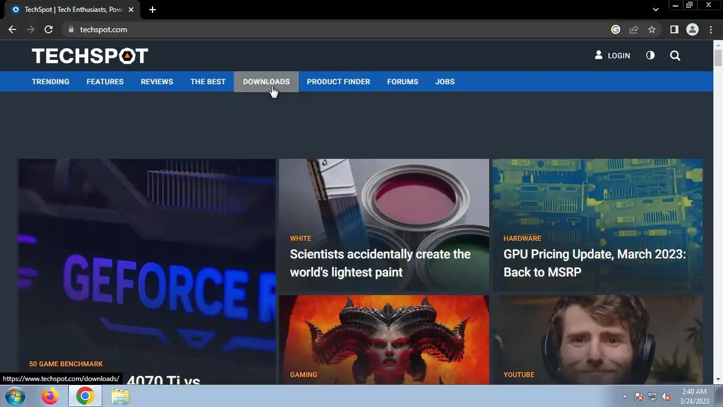Open the lightest paint article headline
Viewport: 723px width, 407px height.
[380, 263]
